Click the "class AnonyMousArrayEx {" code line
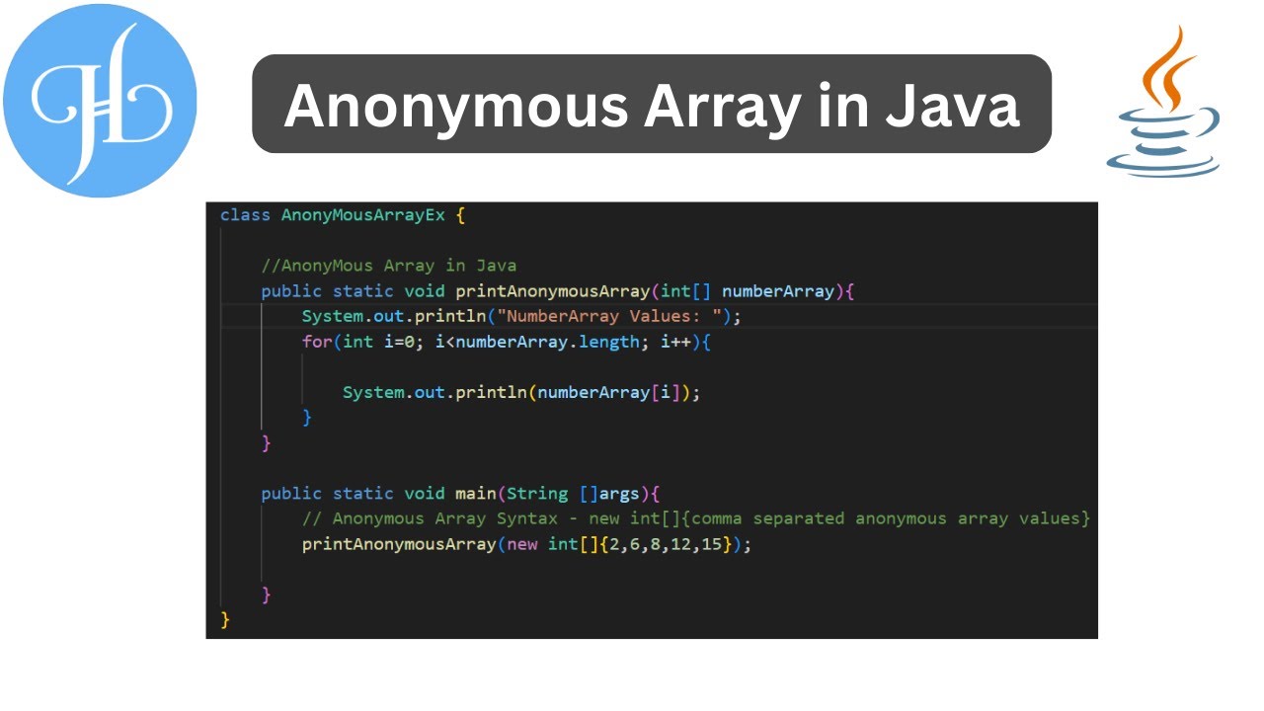Screen dimensions: 1264x711 pos(343,214)
